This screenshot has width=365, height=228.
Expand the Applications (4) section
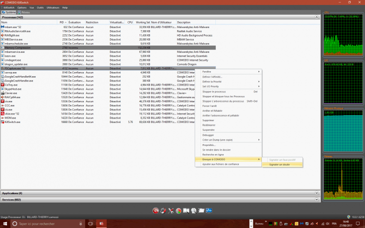coord(316,193)
